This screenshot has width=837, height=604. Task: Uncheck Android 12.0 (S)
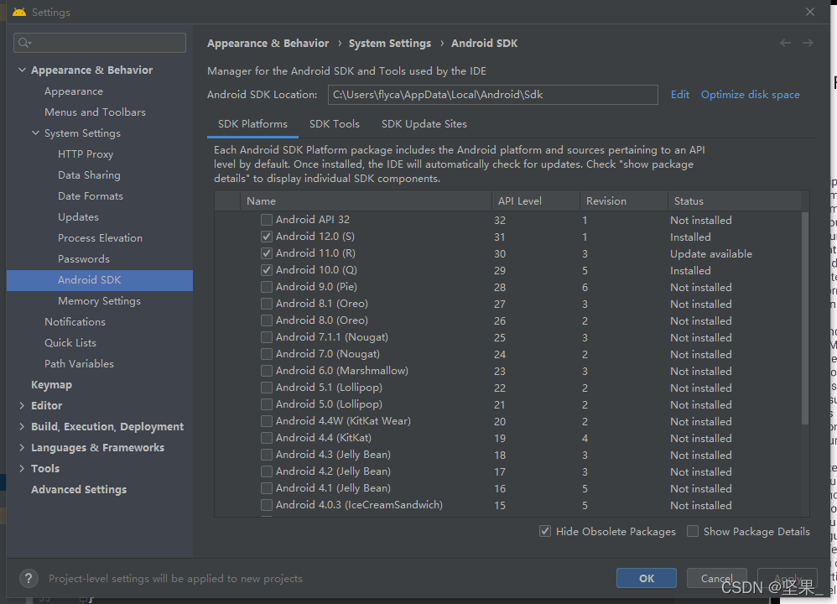point(266,237)
